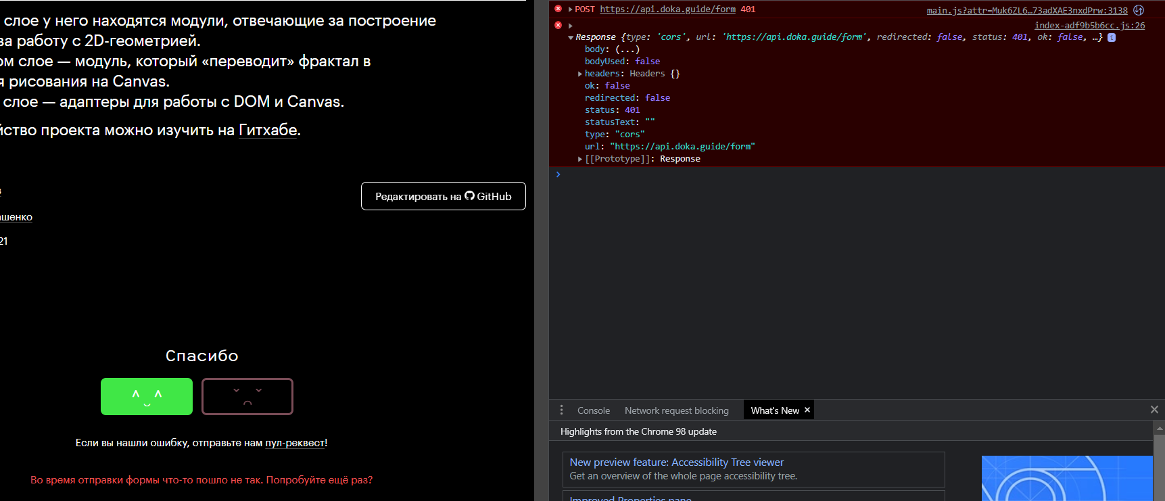Click 'Highlights from the Chrome 98 update' text
The height and width of the screenshot is (501, 1165).
638,431
